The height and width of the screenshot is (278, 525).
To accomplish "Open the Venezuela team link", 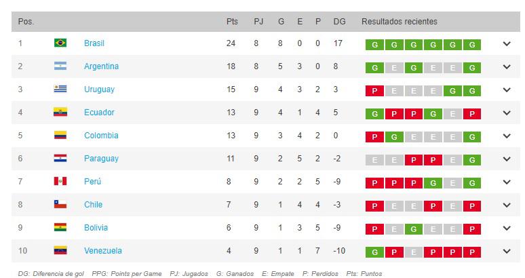I will 103,251.
